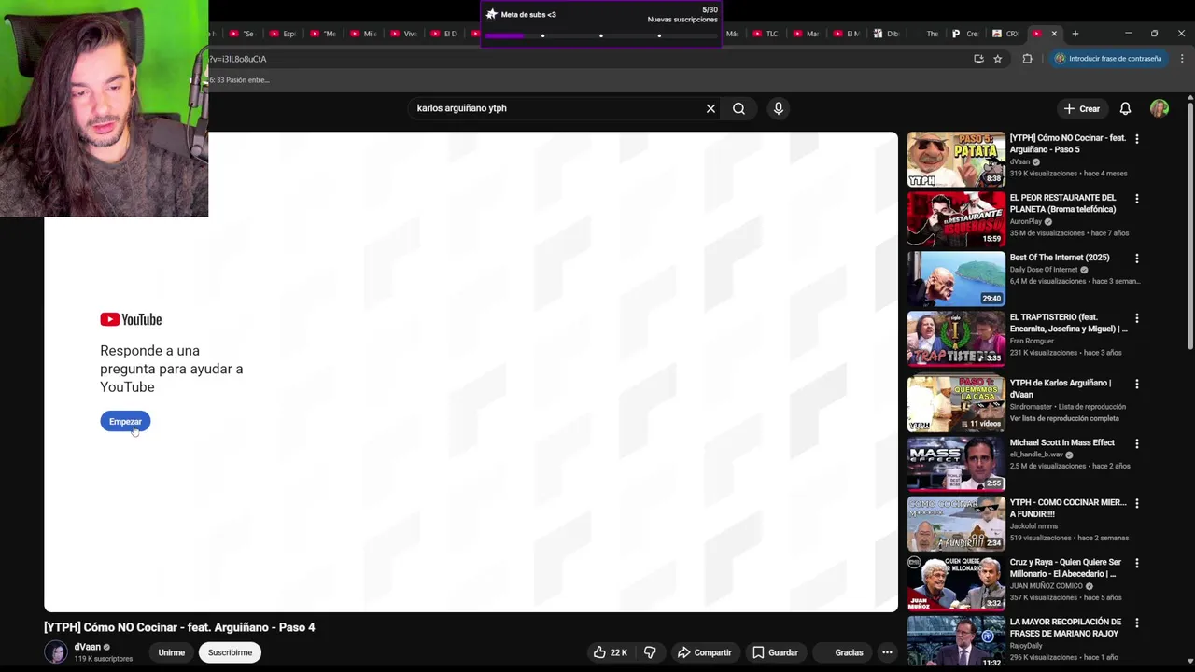This screenshot has width=1195, height=672.
Task: Click Empezar to start the survey
Action: click(x=125, y=422)
